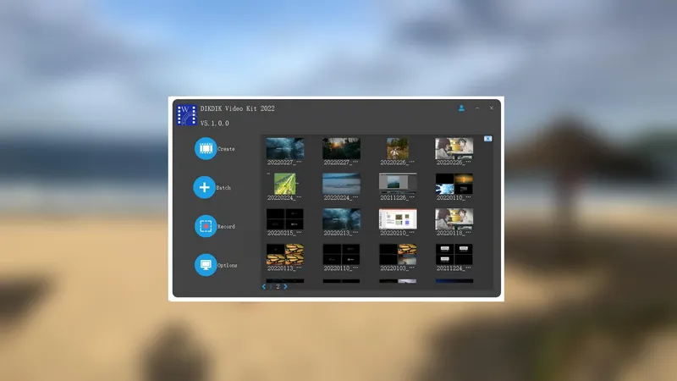Select the 20220215 dark grid thumbnail
This screenshot has width=677, height=381.
point(284,219)
